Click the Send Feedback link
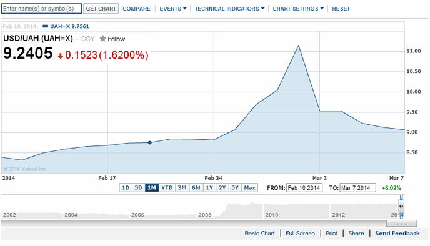Image resolution: width=430 pixels, height=246 pixels. tap(397, 233)
